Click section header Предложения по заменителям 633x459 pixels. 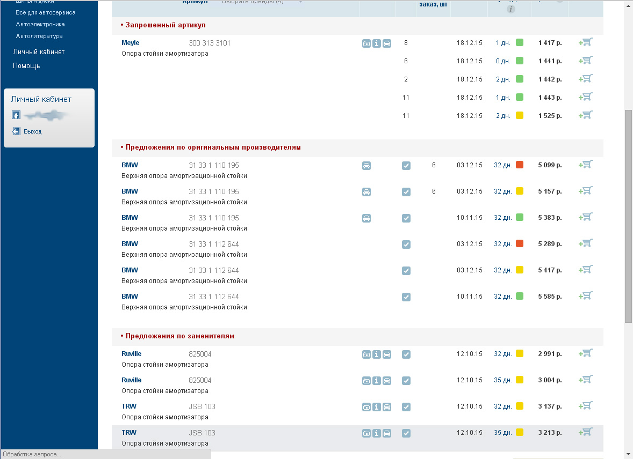pyautogui.click(x=179, y=336)
